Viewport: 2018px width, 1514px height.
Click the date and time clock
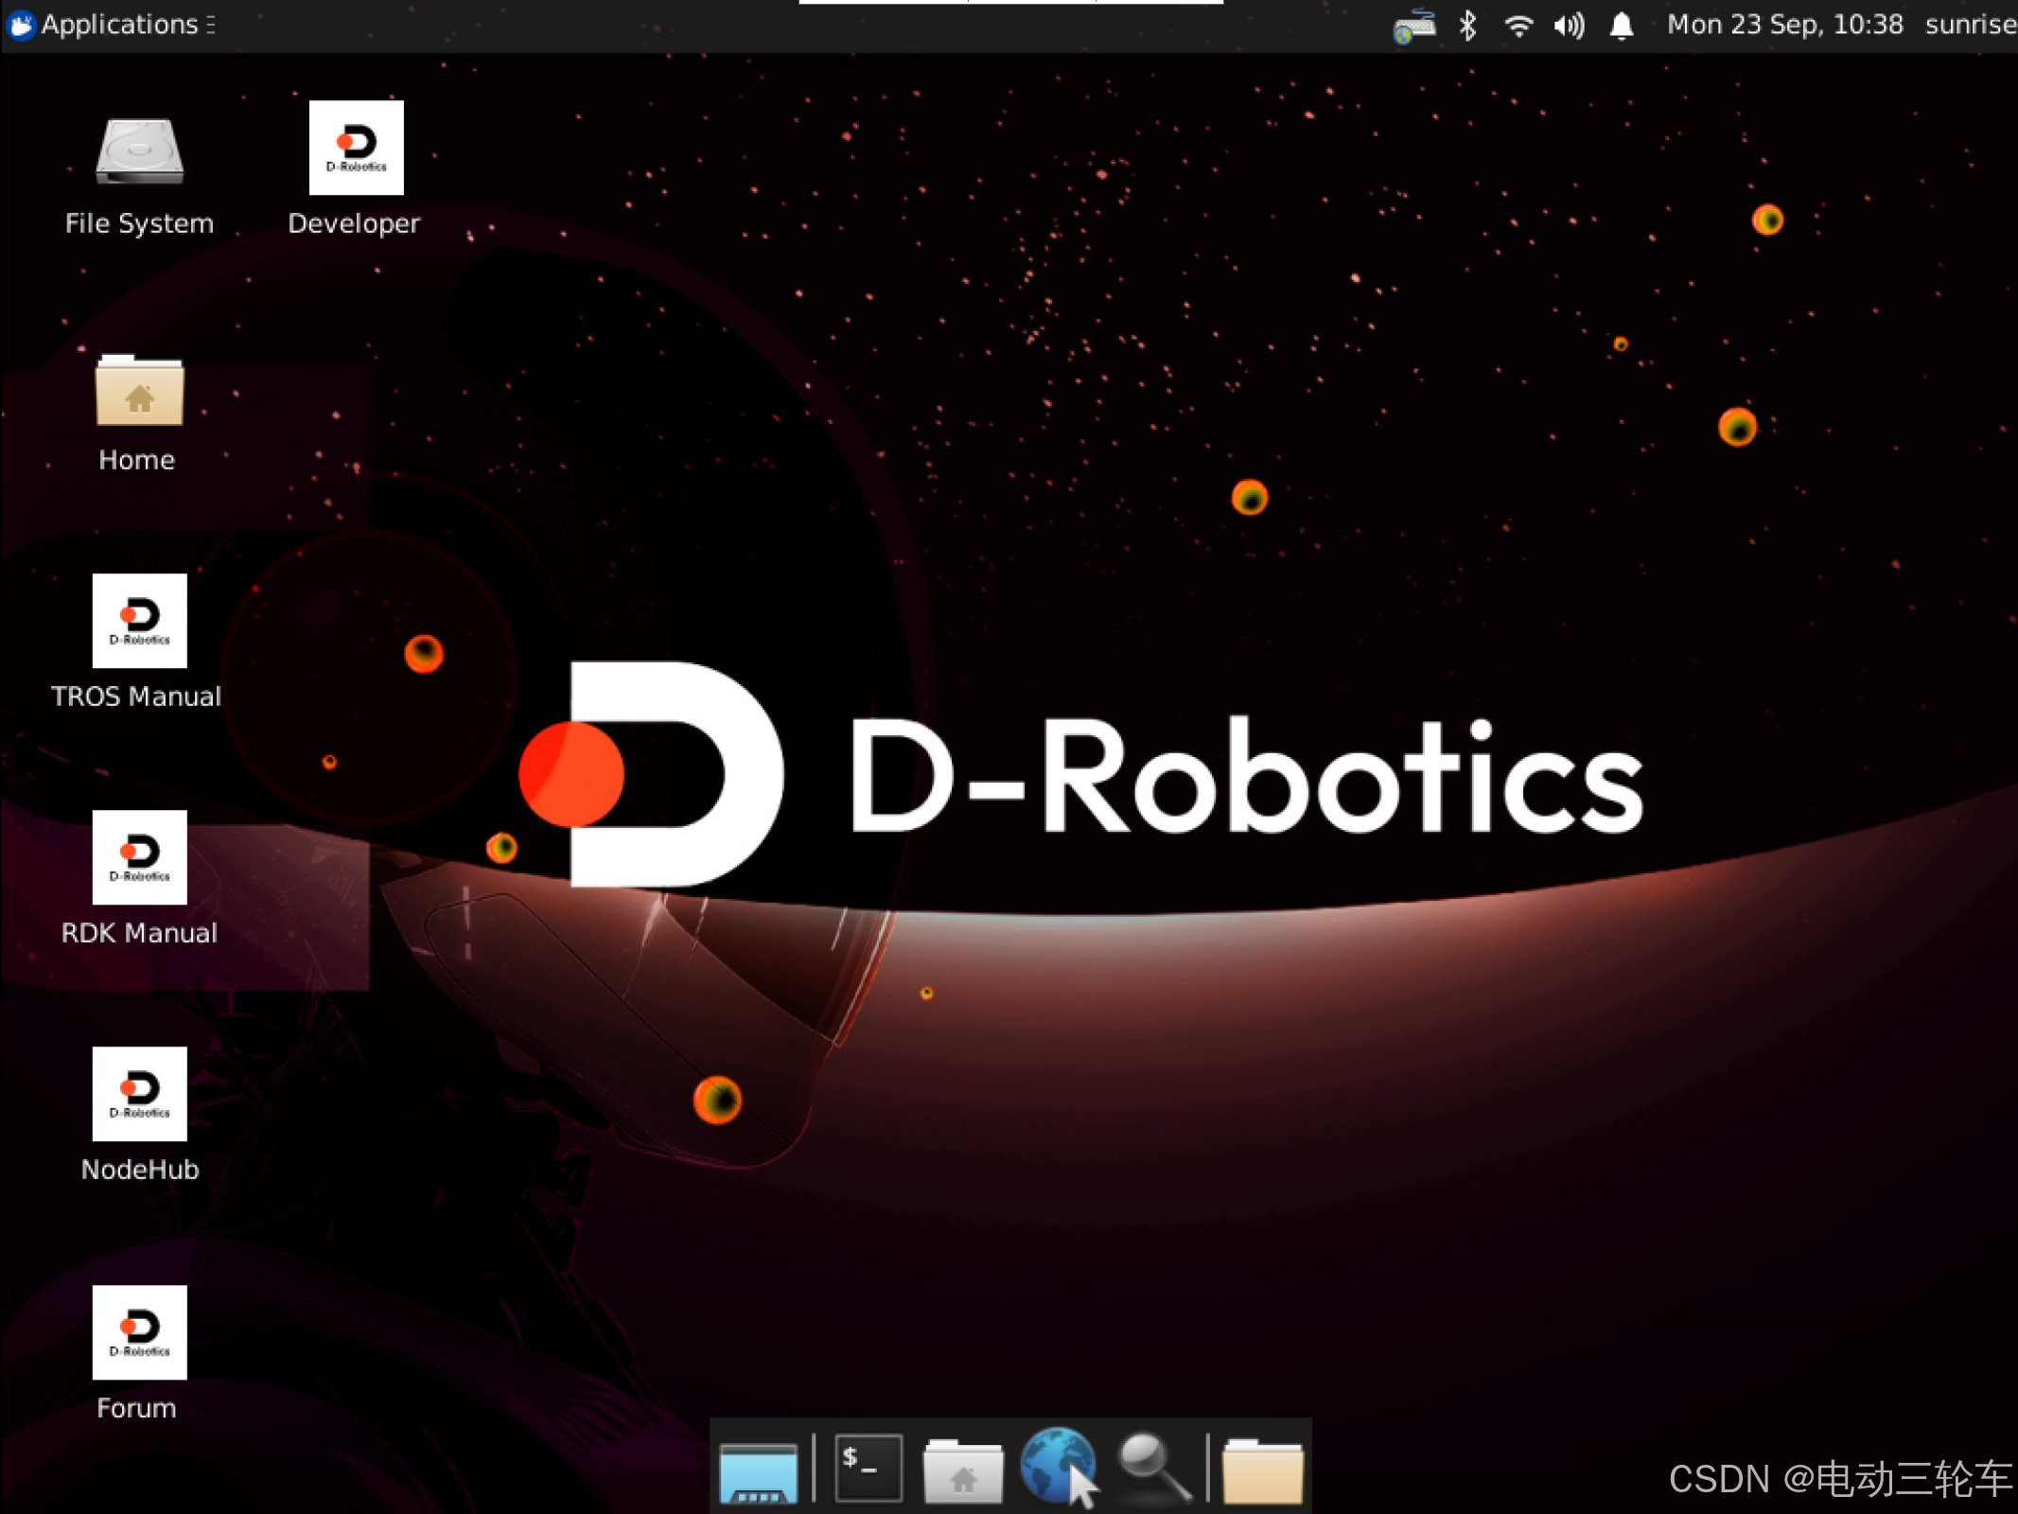1784,25
